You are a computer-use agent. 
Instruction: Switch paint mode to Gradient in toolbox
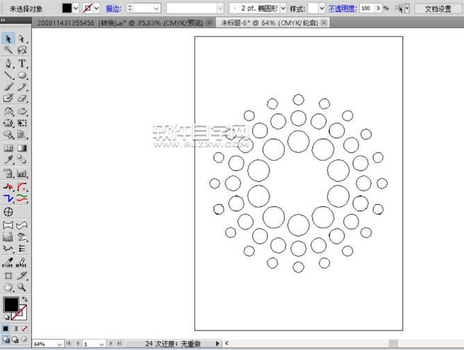(15, 328)
